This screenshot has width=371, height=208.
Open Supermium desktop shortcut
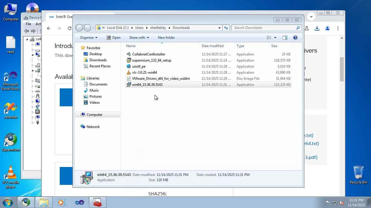tap(11, 142)
